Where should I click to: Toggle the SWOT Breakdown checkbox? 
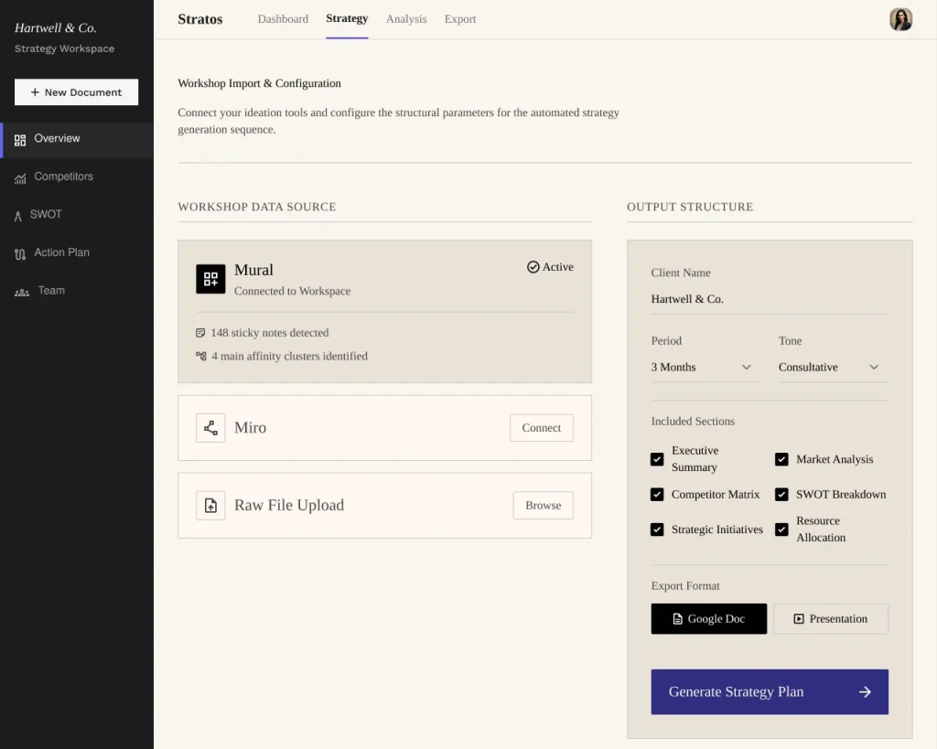[x=781, y=495]
